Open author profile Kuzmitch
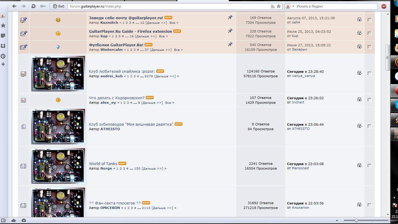 tap(109, 23)
